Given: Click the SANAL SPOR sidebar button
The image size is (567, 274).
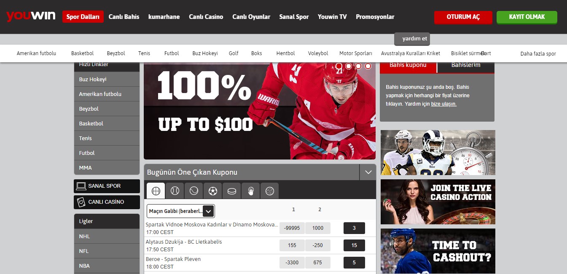Looking at the screenshot, I should tap(107, 186).
